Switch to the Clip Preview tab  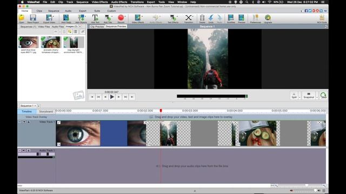tap(97, 26)
